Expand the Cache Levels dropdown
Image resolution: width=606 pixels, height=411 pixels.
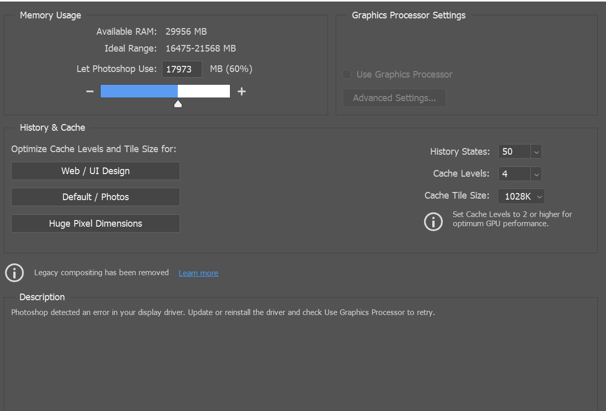[x=536, y=174]
